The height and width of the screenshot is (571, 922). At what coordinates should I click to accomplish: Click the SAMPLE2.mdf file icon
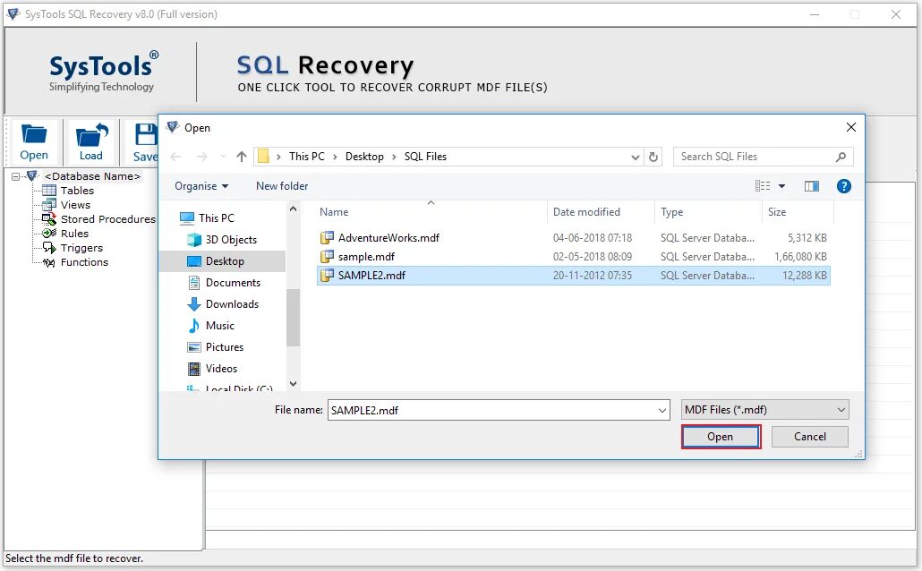tap(327, 276)
